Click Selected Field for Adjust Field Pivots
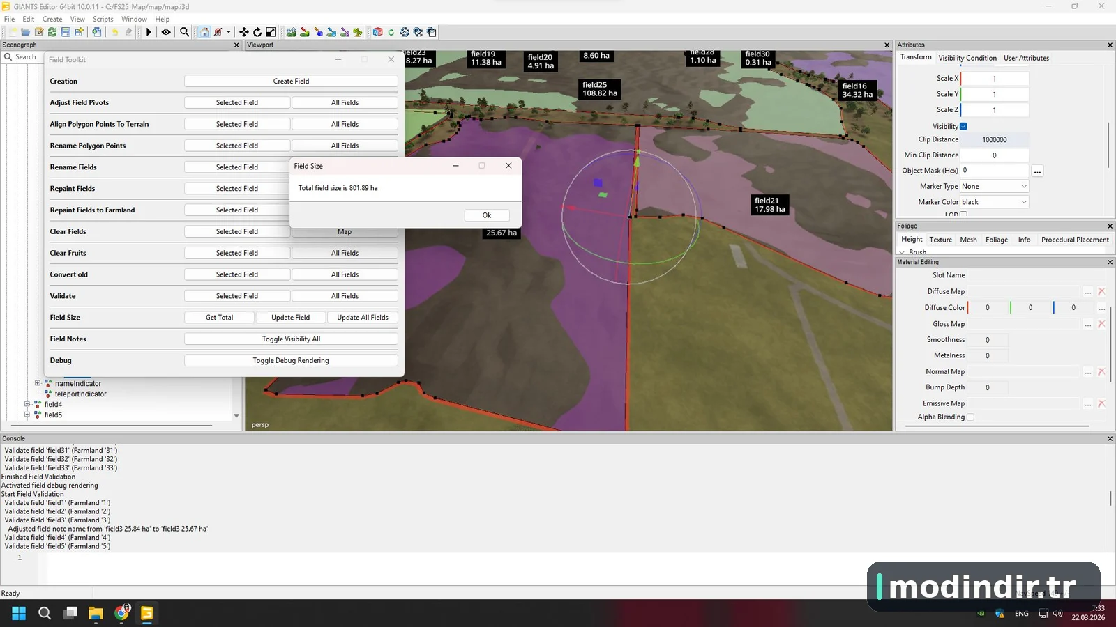The image size is (1116, 627). (x=237, y=102)
